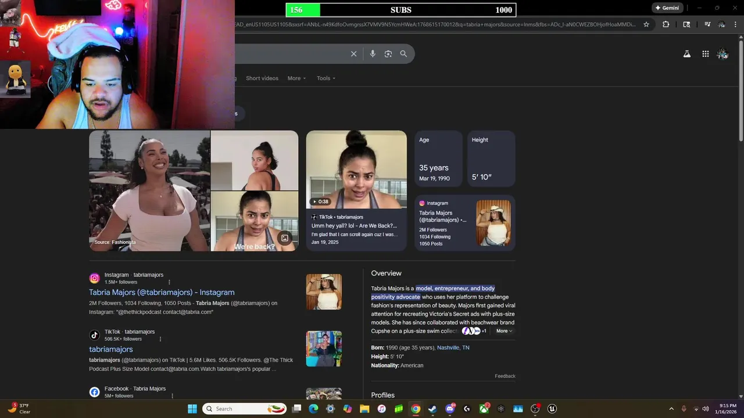The image size is (744, 418).
Task: Open options for Instagram result
Action: click(x=170, y=282)
